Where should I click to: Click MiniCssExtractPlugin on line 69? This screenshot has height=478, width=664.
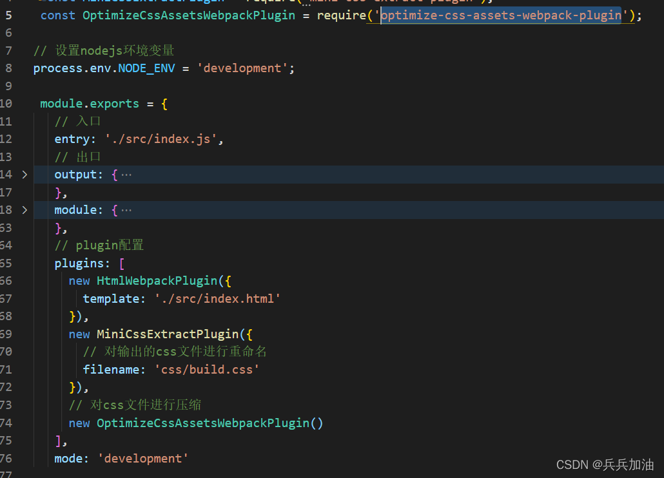tap(168, 334)
